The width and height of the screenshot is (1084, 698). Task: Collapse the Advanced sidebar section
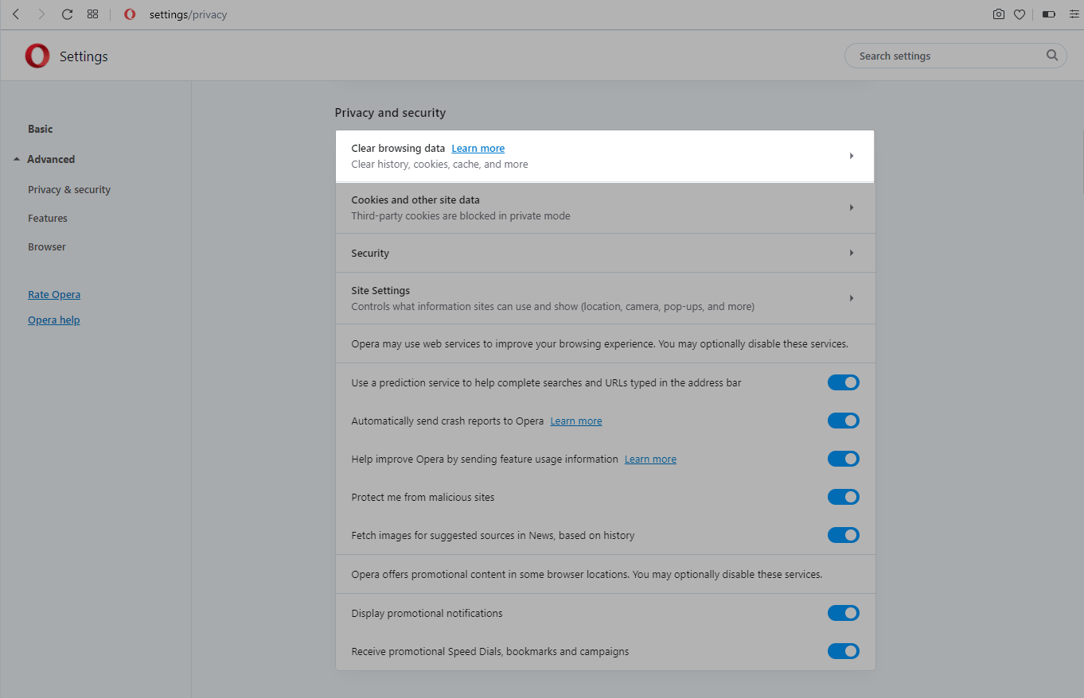tap(50, 159)
